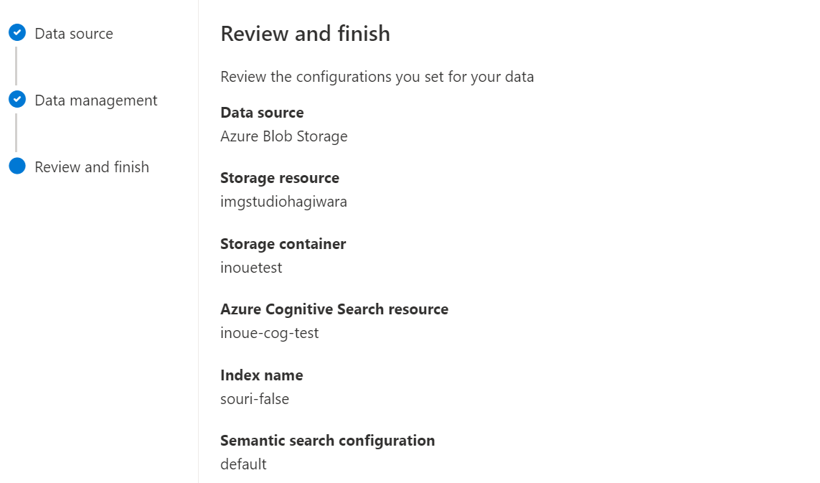Select the inoue-cog-test search resource value
This screenshot has height=483, width=820.
[269, 333]
